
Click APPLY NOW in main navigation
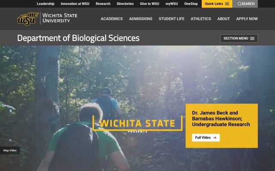tap(247, 19)
